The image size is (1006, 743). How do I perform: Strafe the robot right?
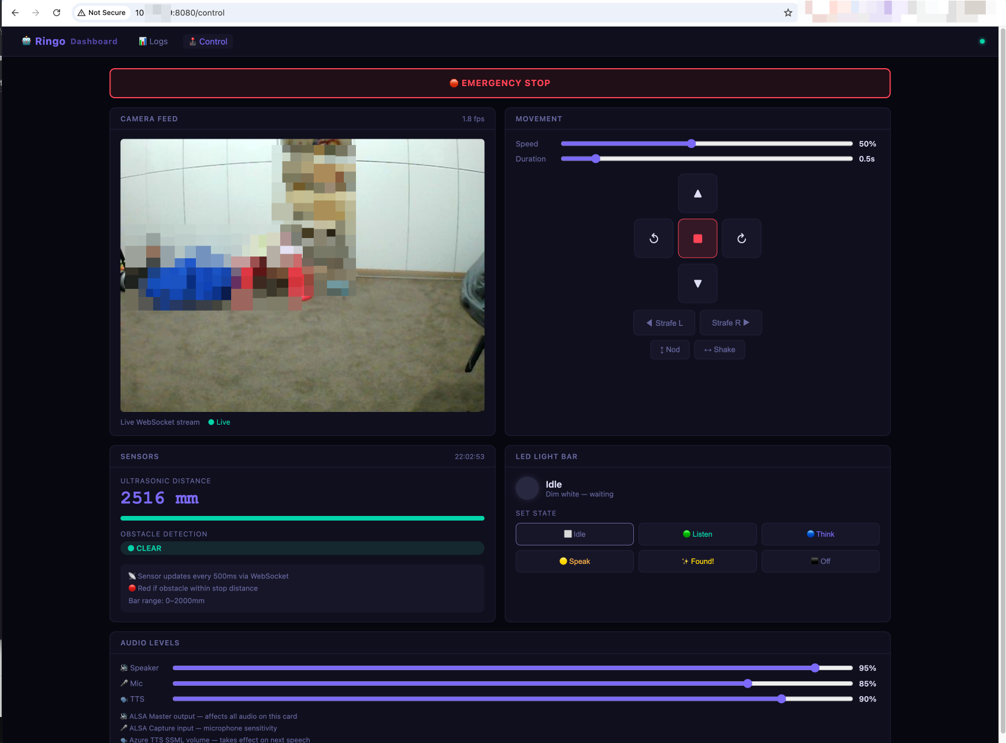pyautogui.click(x=730, y=323)
